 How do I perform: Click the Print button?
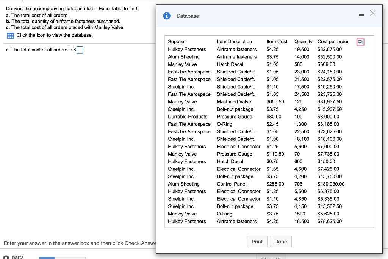tap(257, 242)
